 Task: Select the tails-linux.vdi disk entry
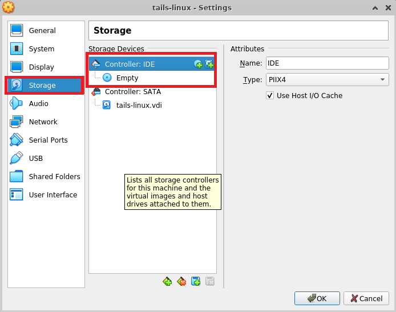click(152, 105)
